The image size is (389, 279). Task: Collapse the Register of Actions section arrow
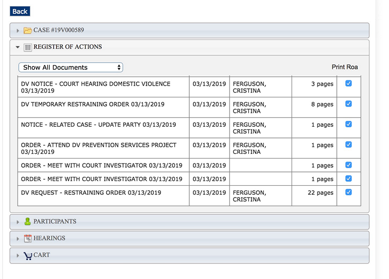pyautogui.click(x=18, y=47)
